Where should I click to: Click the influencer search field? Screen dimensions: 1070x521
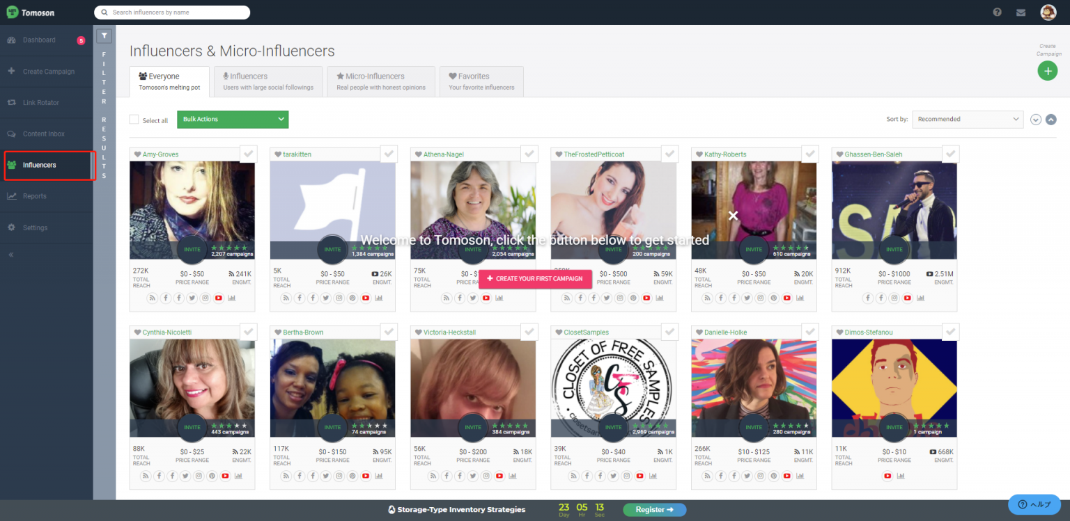tap(172, 13)
